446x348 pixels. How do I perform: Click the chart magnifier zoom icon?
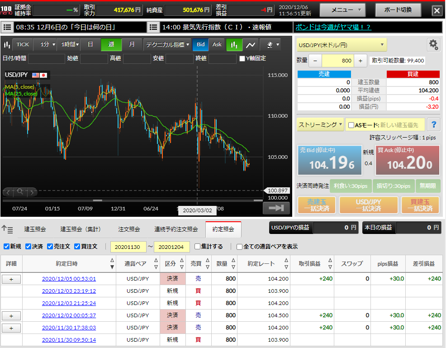coord(20,191)
